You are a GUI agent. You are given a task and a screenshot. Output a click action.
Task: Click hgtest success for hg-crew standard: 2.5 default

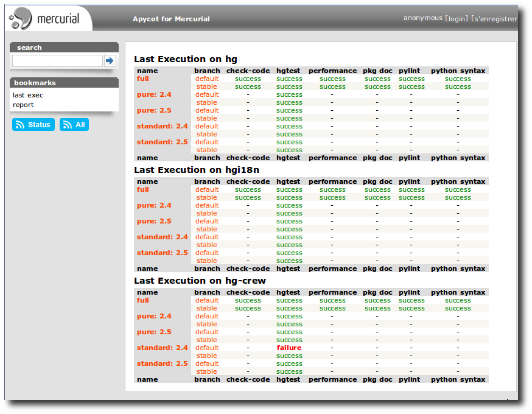pos(289,364)
